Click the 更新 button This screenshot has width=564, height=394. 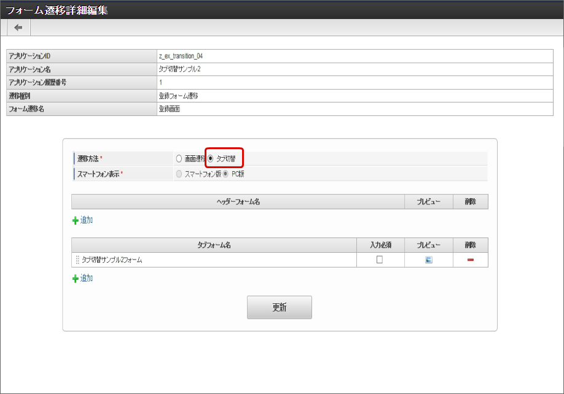point(279,307)
